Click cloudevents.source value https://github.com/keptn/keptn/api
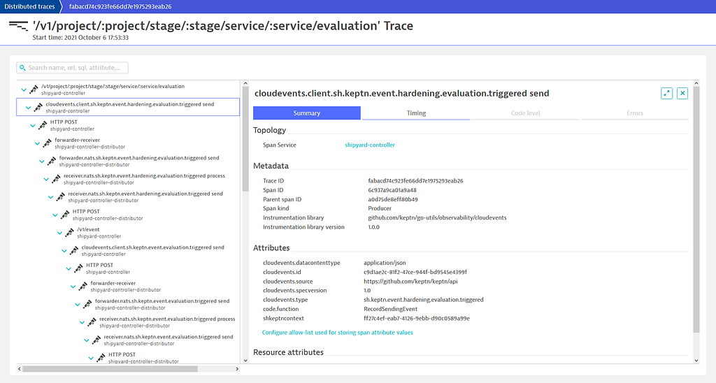 coord(410,281)
